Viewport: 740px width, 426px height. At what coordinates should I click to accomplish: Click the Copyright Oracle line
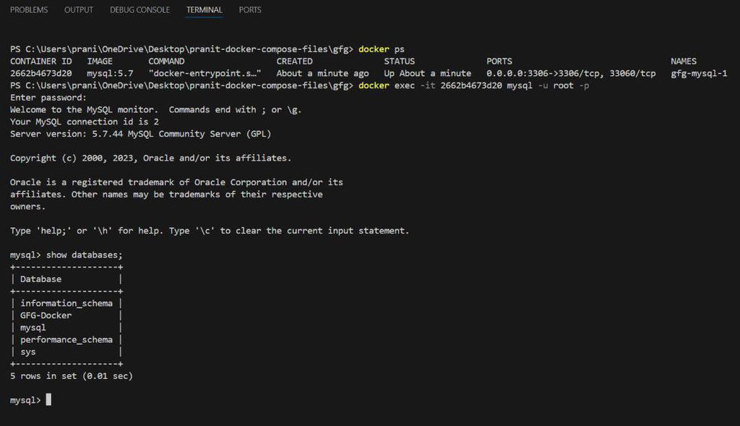(x=150, y=158)
